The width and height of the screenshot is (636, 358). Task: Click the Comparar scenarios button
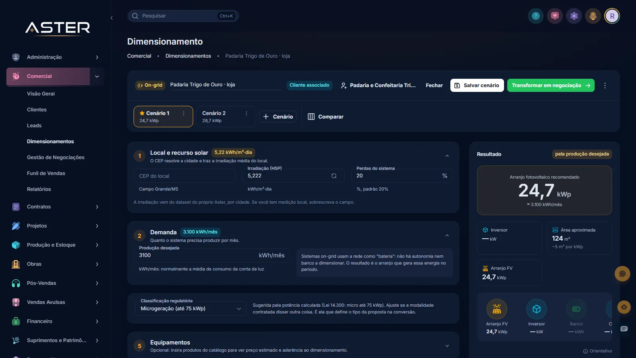coord(326,117)
